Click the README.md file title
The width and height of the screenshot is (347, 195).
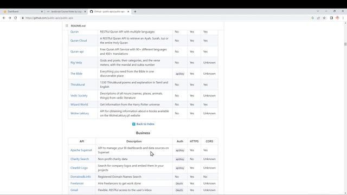click(78, 26)
